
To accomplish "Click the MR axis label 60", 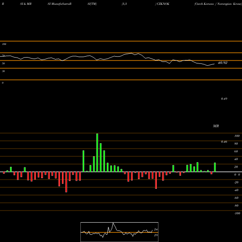I will click(x=236, y=151).
